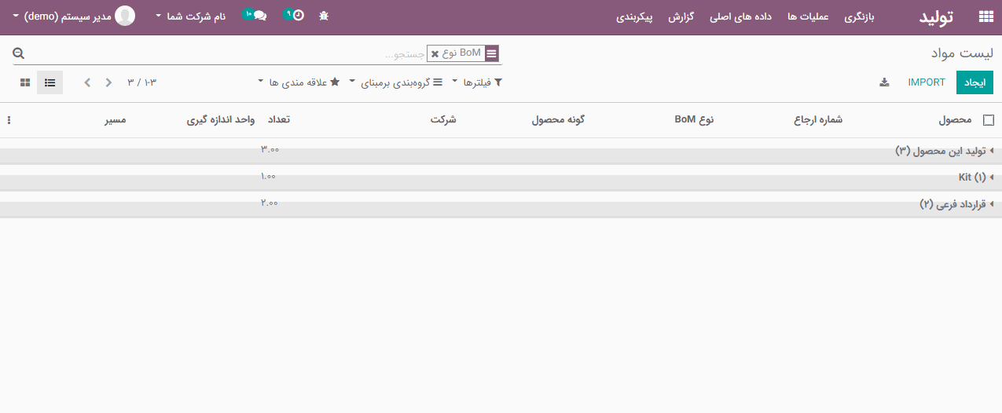
Task: Click the IMPORT button
Action: point(927,82)
